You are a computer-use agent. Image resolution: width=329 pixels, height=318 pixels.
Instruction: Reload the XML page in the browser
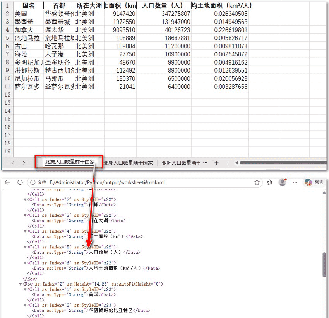(20, 182)
